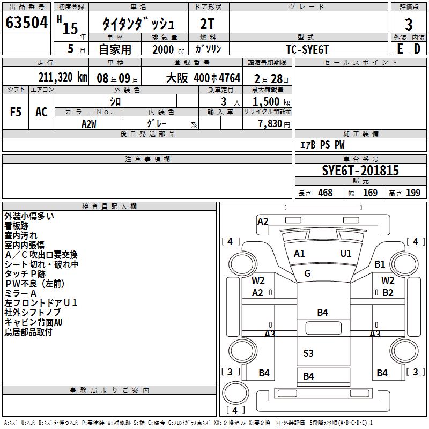Select the G glass-chip mark on the diagram
429x429 pixels.
pyautogui.click(x=307, y=273)
